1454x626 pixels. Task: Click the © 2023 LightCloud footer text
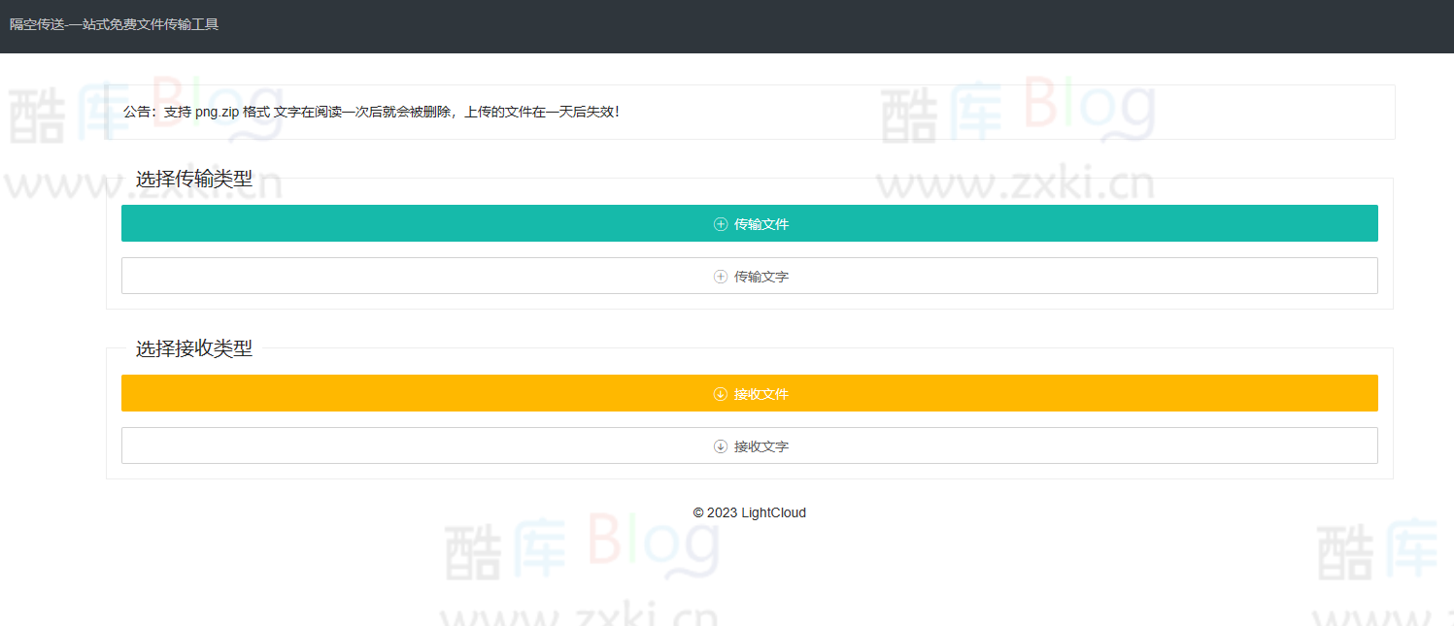pos(749,512)
